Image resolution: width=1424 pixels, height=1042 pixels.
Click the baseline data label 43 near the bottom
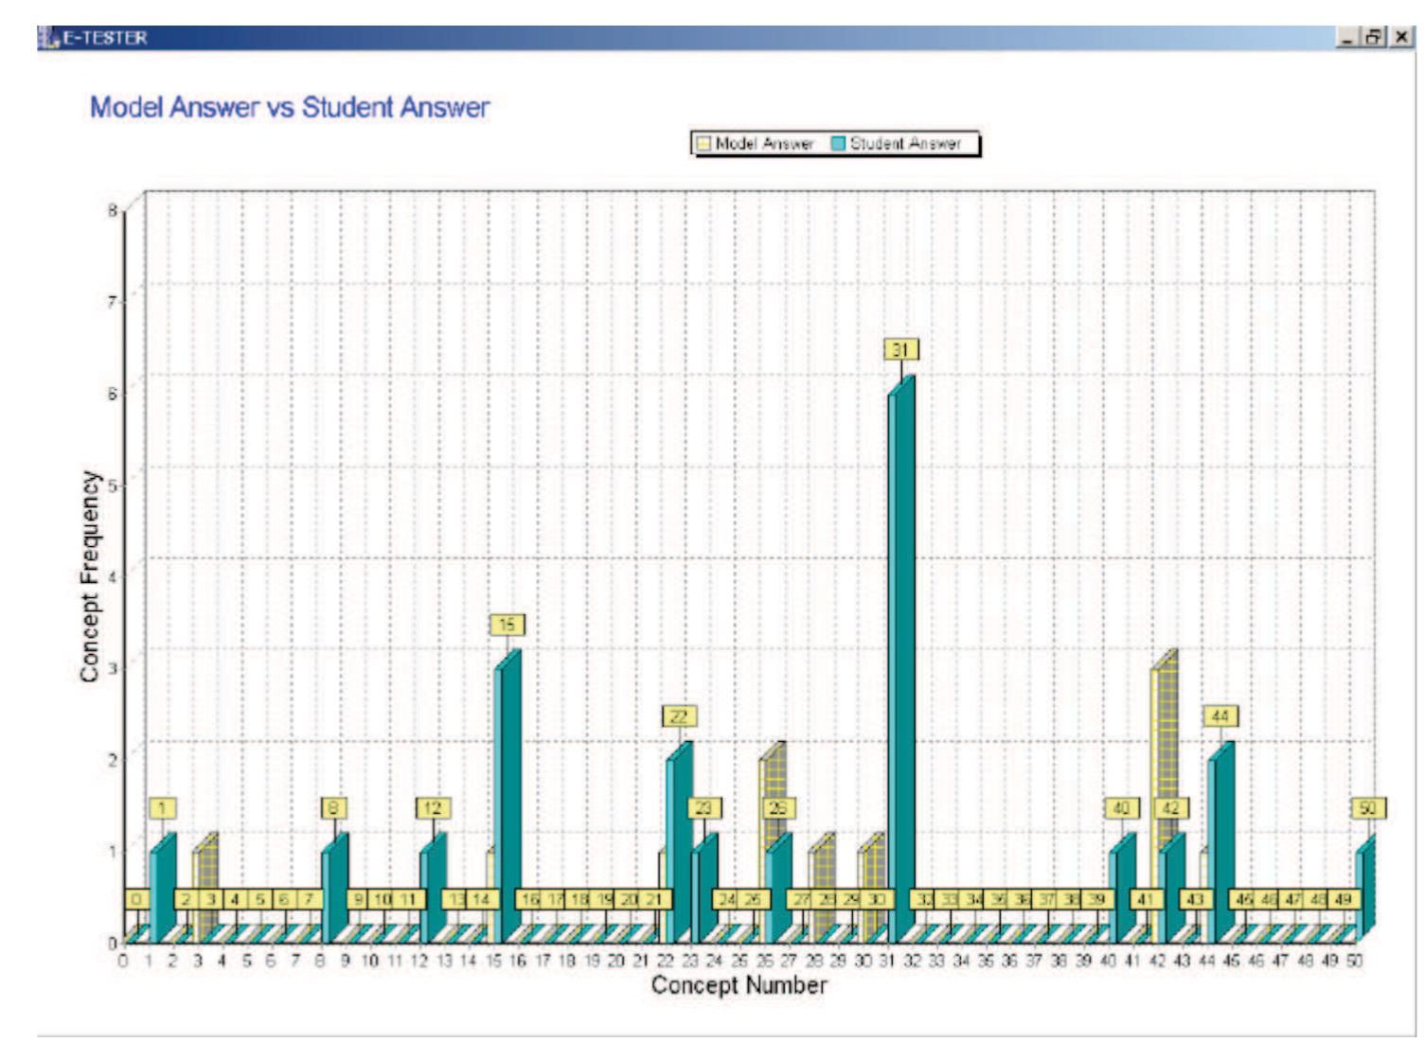tap(1196, 900)
